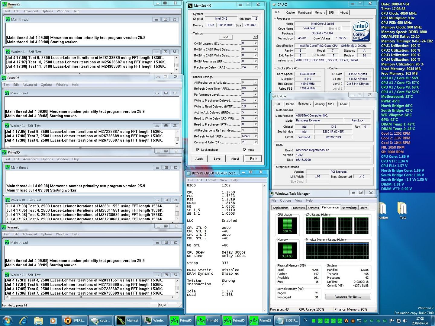Click the MemSet 4.0 title bar icon
The height and width of the screenshot is (326, 435).
(x=190, y=5)
